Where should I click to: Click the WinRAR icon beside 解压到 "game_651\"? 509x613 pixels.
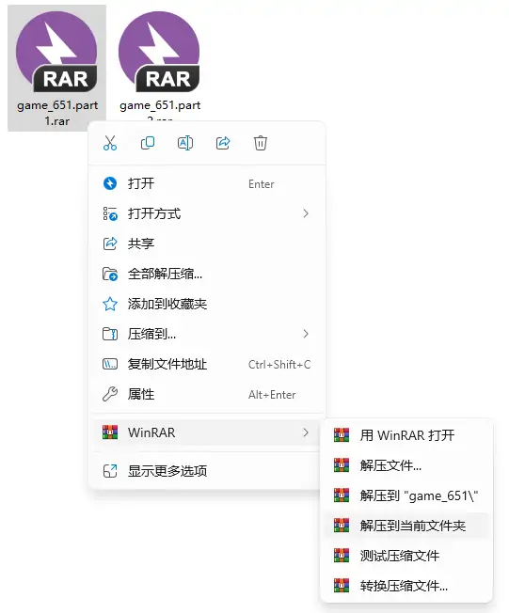click(x=342, y=495)
